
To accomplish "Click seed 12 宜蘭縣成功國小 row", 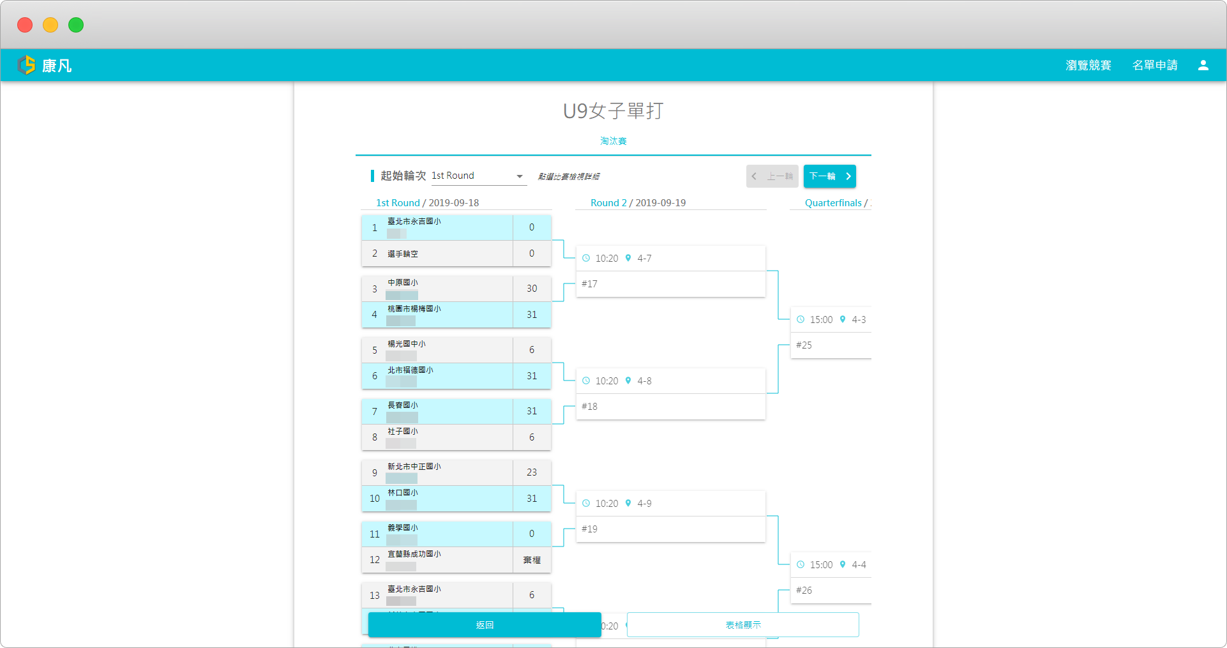I will tap(456, 560).
